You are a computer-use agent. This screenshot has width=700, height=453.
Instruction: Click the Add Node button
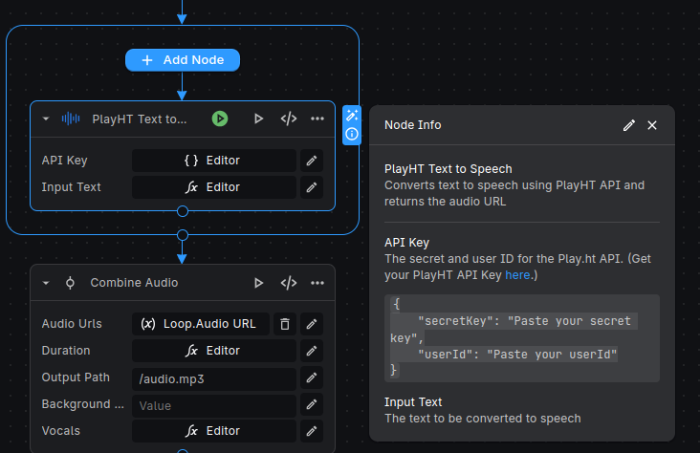point(182,60)
